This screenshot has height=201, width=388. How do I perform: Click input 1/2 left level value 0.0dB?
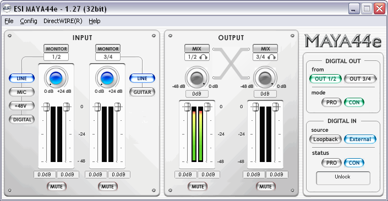[45, 175]
